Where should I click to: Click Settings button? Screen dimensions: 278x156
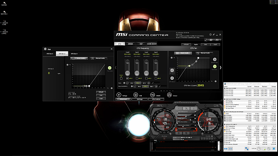140,99
